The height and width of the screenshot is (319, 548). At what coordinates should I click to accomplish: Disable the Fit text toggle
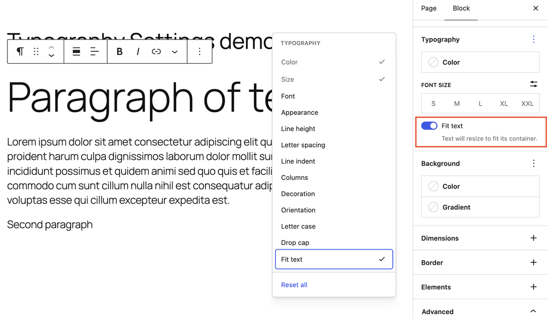click(429, 126)
